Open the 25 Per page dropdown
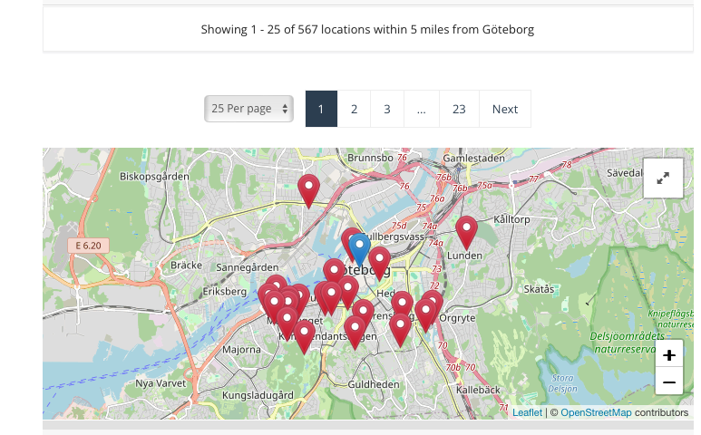Screen dimensions: 701x435 pyautogui.click(x=248, y=109)
